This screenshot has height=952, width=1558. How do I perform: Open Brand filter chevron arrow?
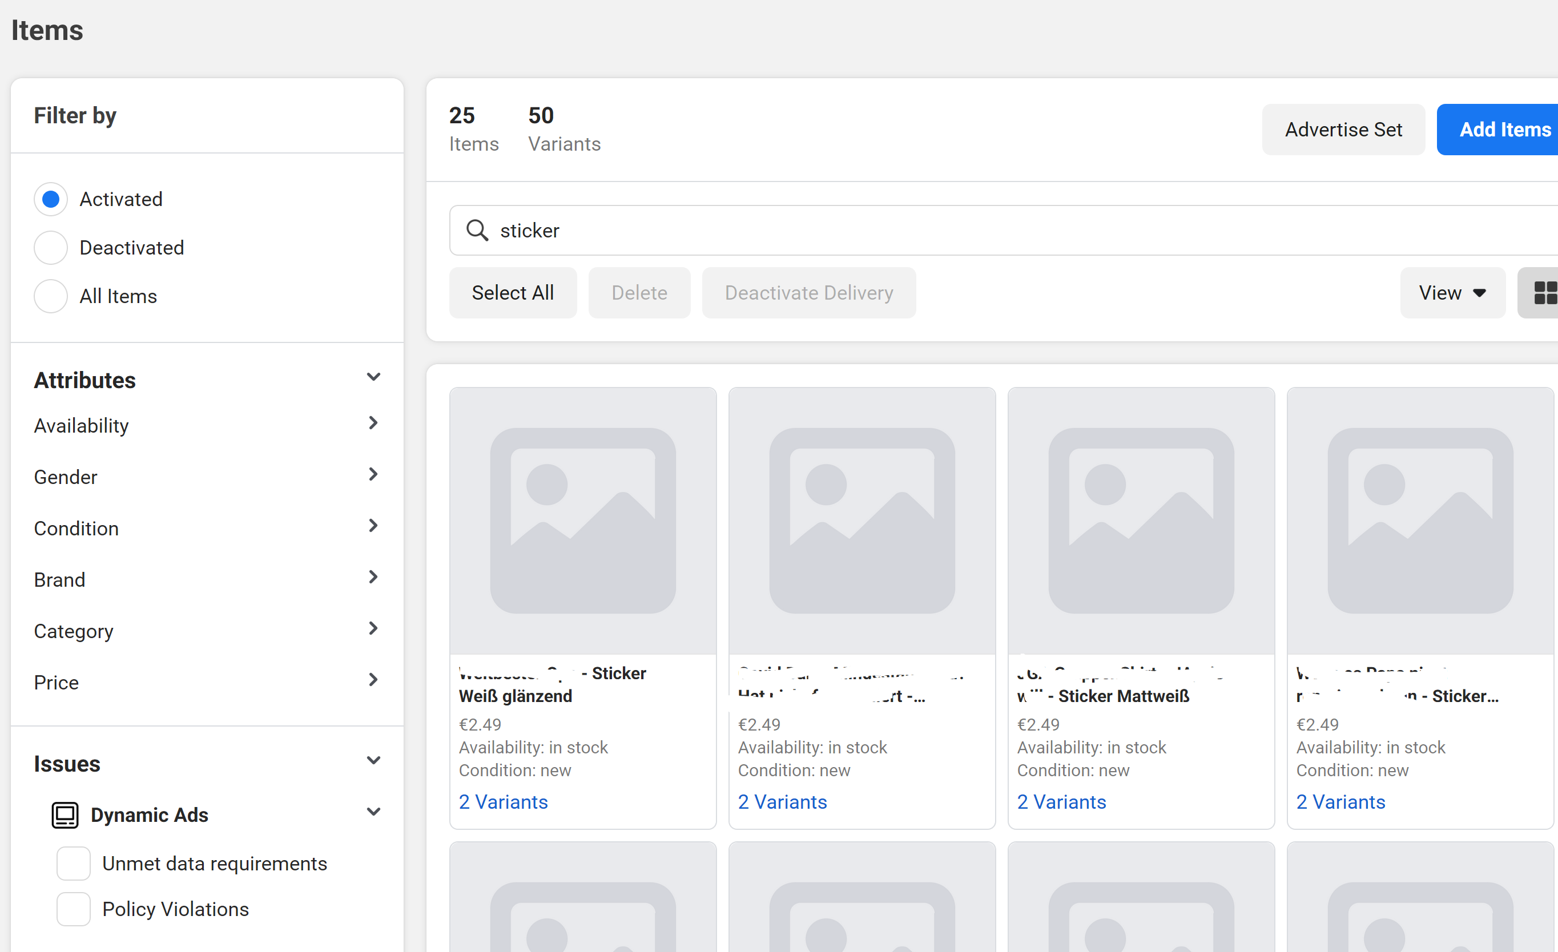(373, 577)
